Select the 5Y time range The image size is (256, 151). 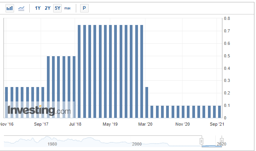click(57, 8)
